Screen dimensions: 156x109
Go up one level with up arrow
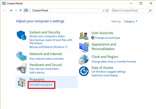[21, 11]
